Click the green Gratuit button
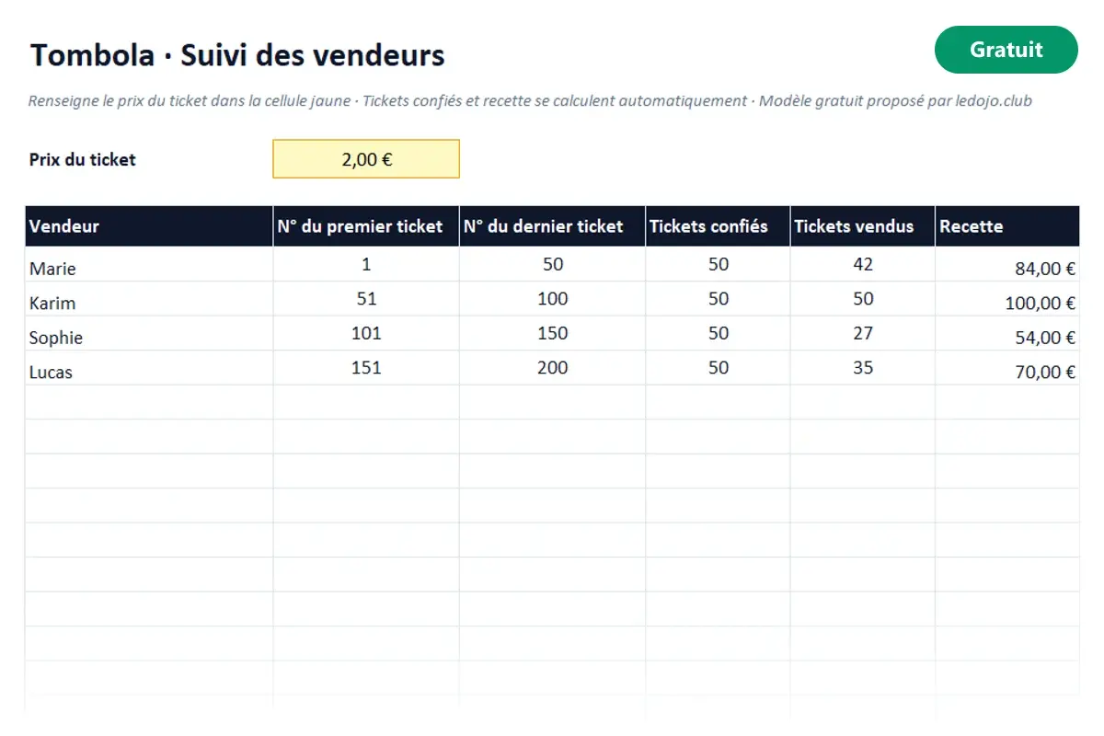 point(1006,50)
